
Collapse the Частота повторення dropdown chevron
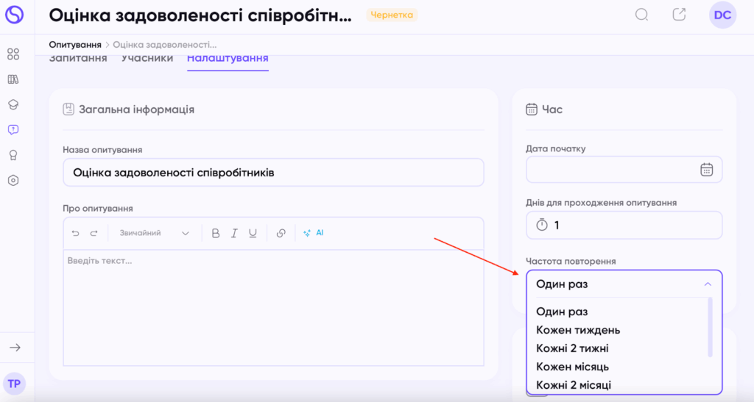click(x=708, y=284)
